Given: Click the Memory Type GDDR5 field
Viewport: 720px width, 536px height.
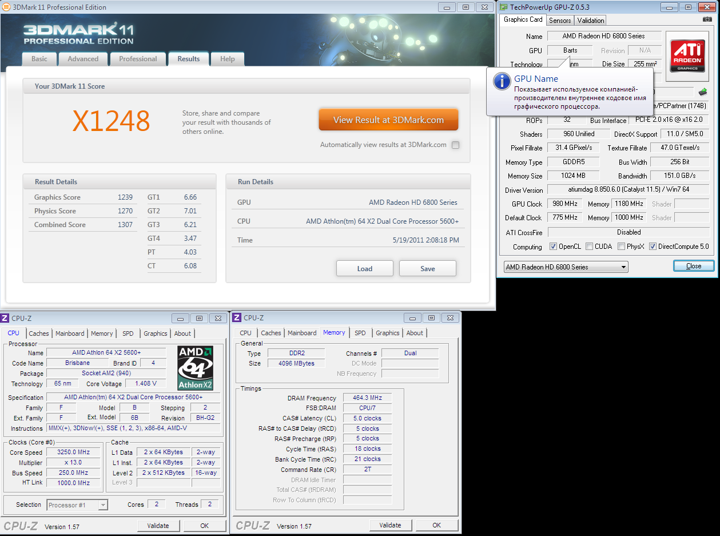Looking at the screenshot, I should pos(574,162).
